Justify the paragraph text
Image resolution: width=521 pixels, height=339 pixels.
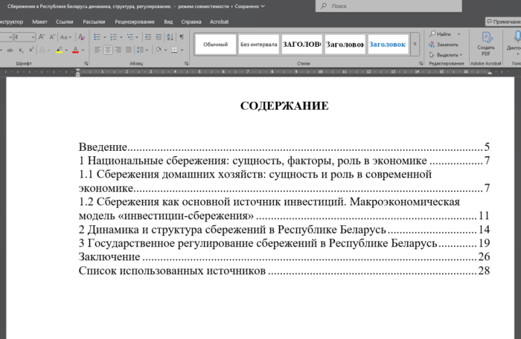click(129, 50)
